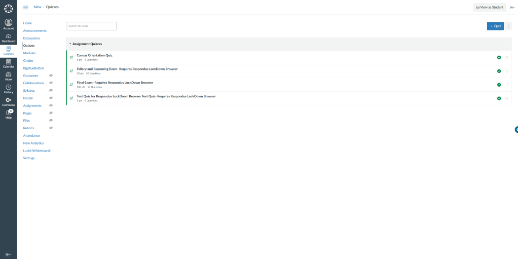Go to Modules in course navigation

point(29,53)
